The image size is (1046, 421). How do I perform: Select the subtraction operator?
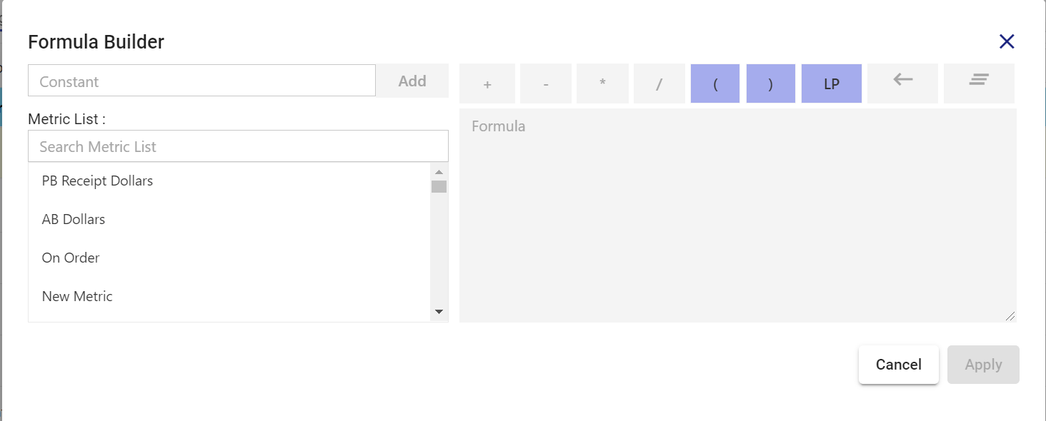pos(545,83)
